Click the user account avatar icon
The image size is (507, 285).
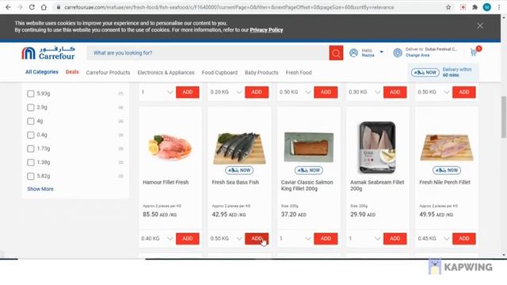click(354, 53)
